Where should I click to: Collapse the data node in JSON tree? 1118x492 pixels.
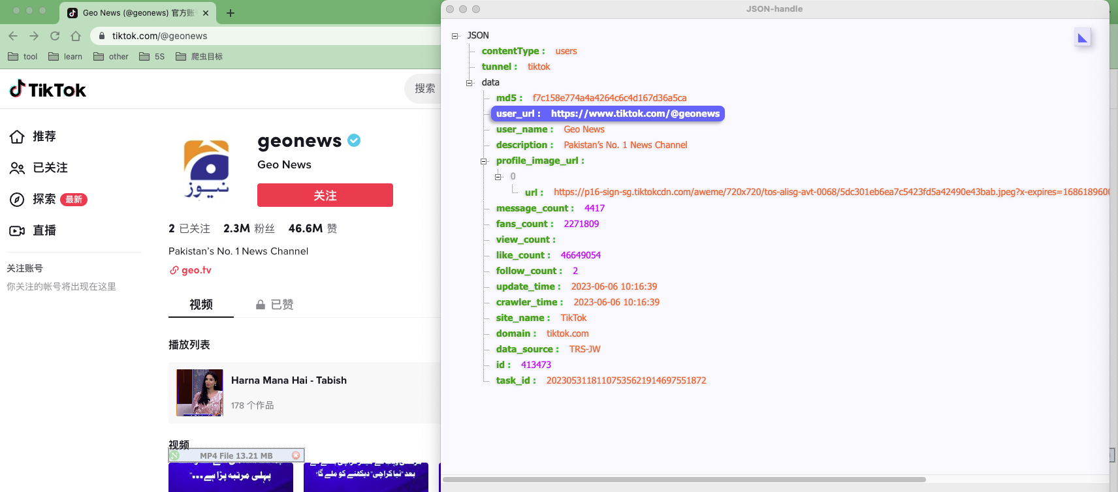[x=469, y=83]
